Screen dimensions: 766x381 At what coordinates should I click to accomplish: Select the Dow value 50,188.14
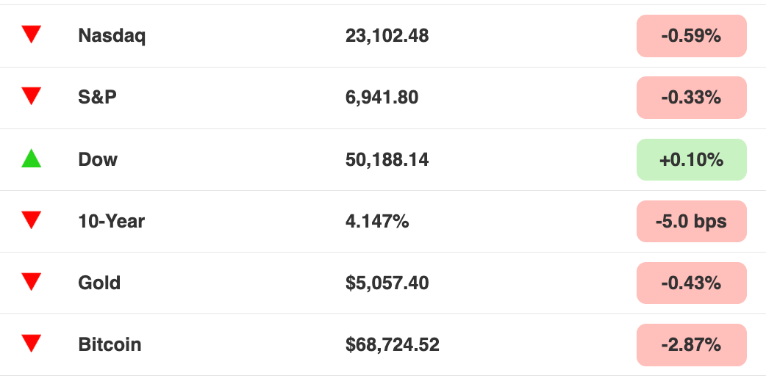(387, 160)
